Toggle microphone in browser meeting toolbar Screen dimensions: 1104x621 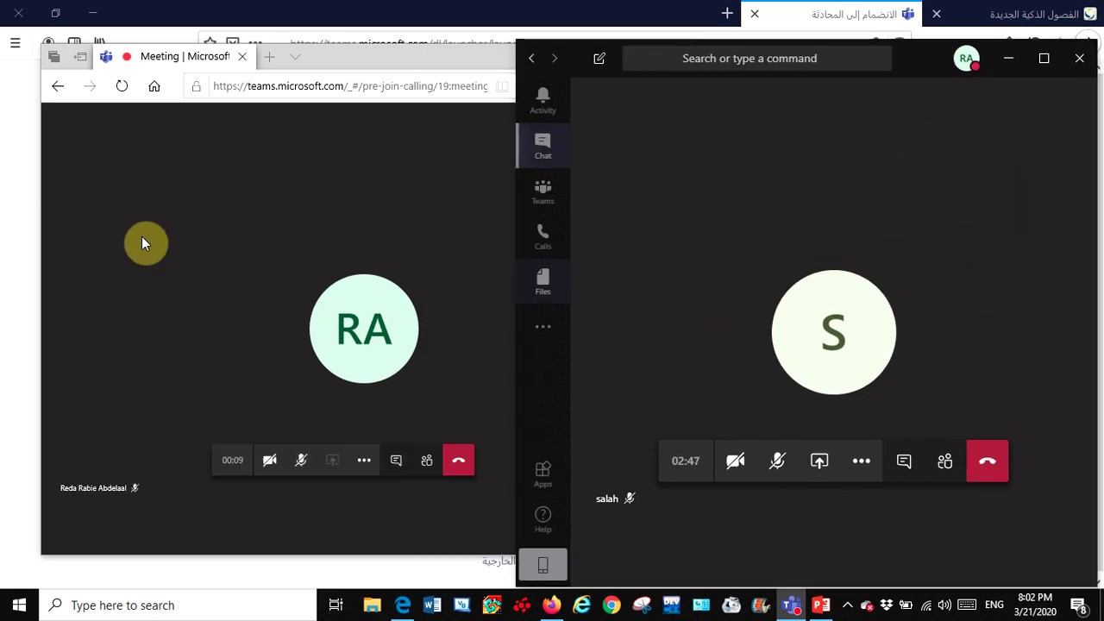[301, 461]
